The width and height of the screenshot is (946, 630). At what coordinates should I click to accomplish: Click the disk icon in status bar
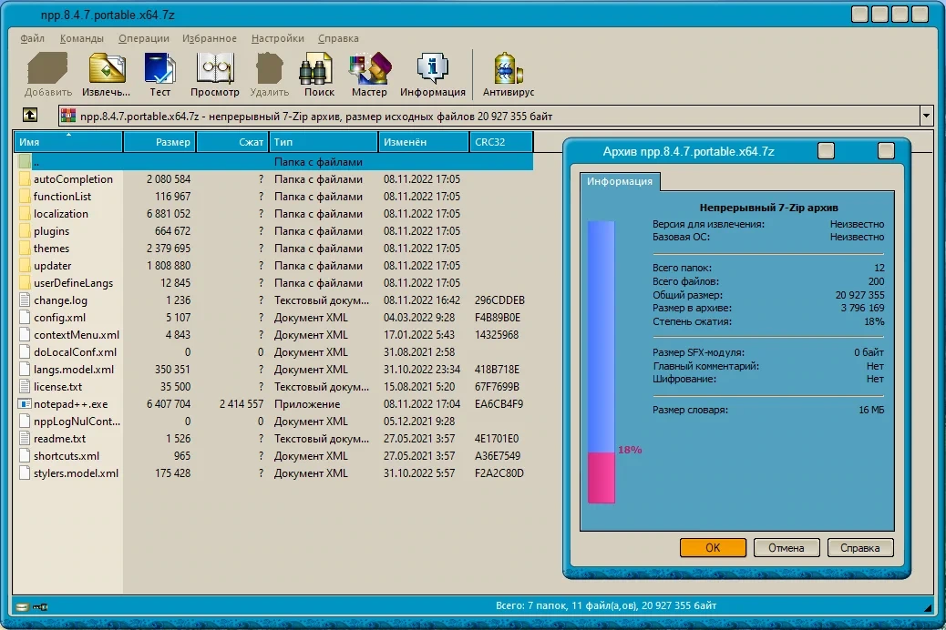[22, 606]
